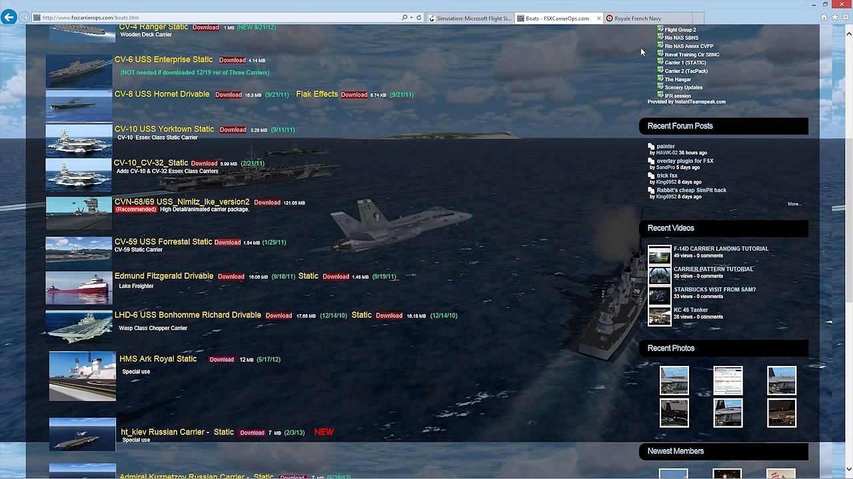Open STARBUCKS VISIT FROM SAM? video
Image resolution: width=853 pixels, height=479 pixels.
tap(714, 290)
